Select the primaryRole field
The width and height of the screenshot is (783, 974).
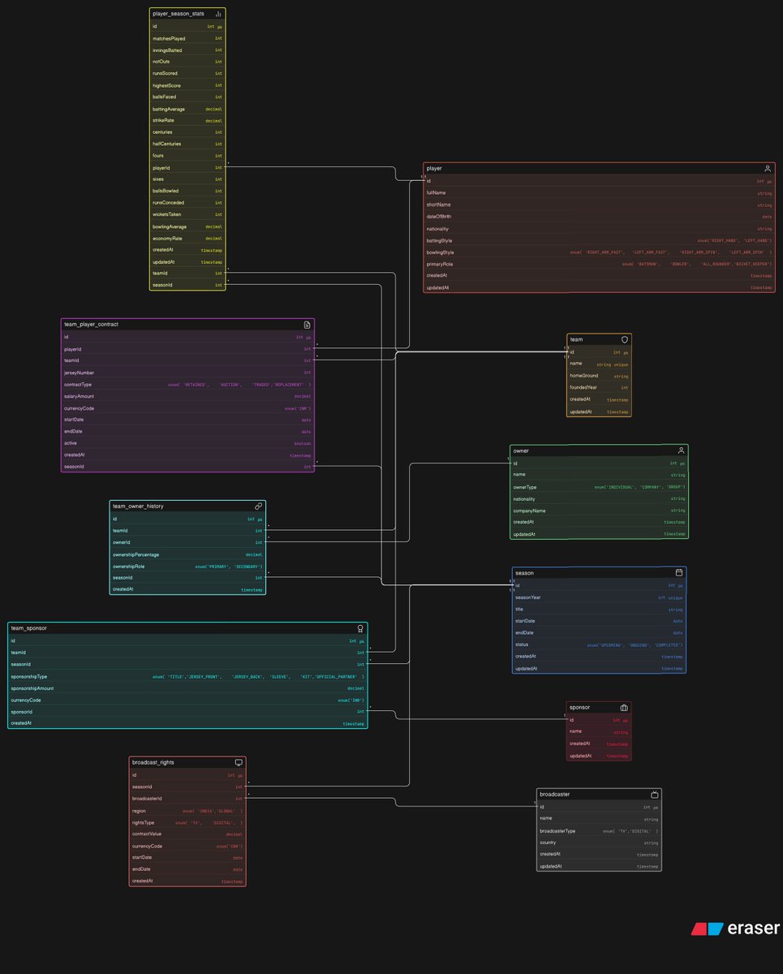[x=599, y=264]
